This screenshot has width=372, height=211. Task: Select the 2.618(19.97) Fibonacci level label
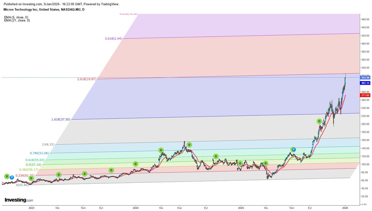[x=87, y=79]
